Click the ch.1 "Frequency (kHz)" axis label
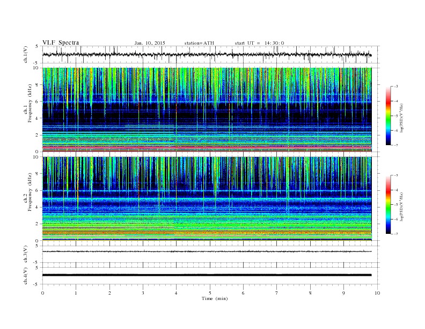 click(x=30, y=103)
